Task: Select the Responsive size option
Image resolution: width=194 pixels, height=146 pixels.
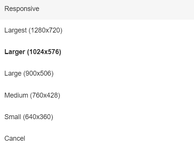Action: click(x=97, y=9)
